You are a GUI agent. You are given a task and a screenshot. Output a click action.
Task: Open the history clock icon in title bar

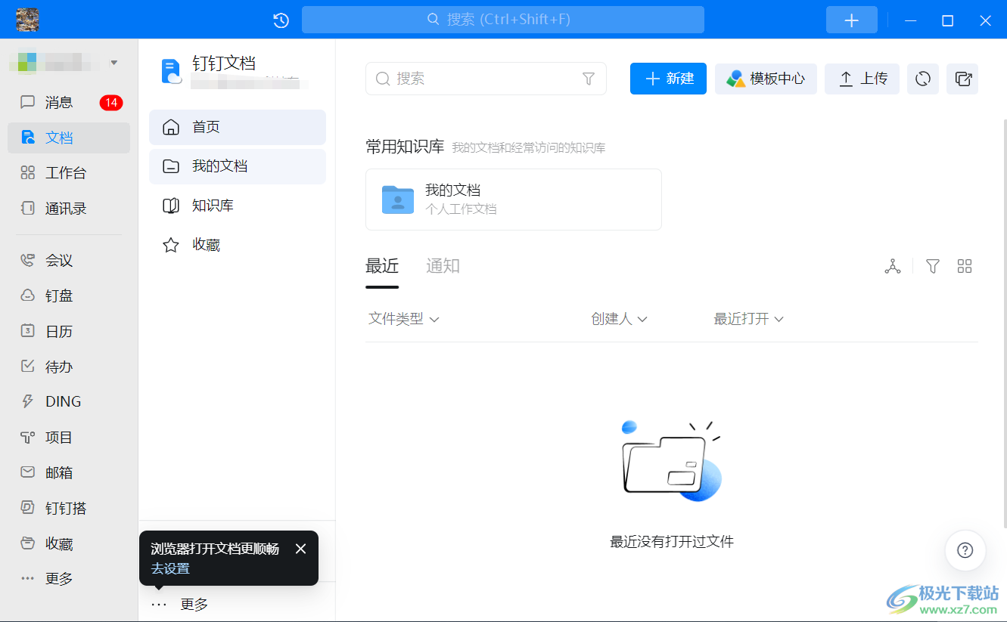pyautogui.click(x=281, y=20)
